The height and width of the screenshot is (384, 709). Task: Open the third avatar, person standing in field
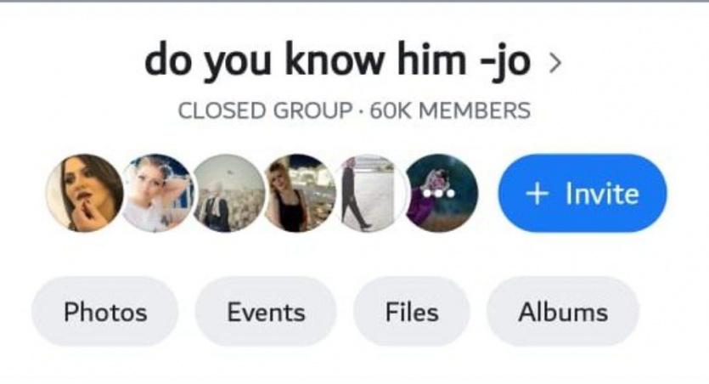tap(228, 193)
